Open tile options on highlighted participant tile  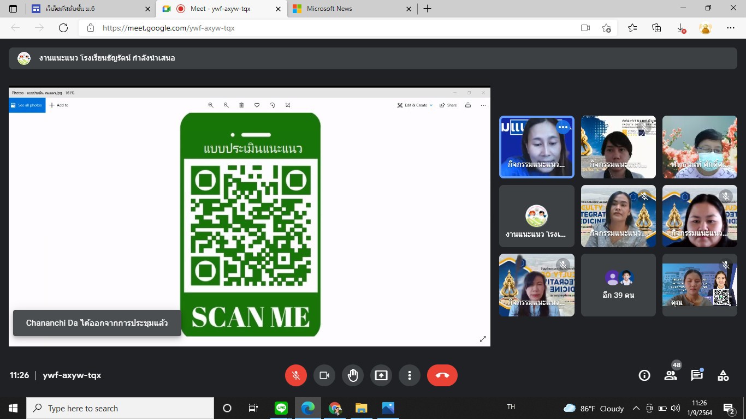(563, 127)
